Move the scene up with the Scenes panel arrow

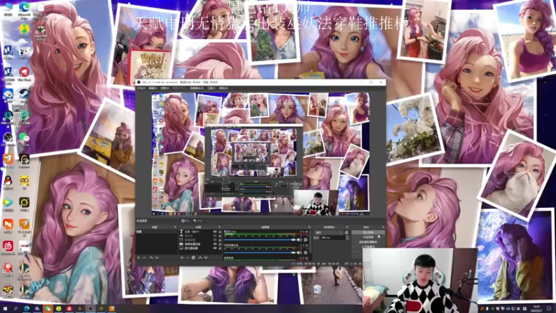[151, 257]
